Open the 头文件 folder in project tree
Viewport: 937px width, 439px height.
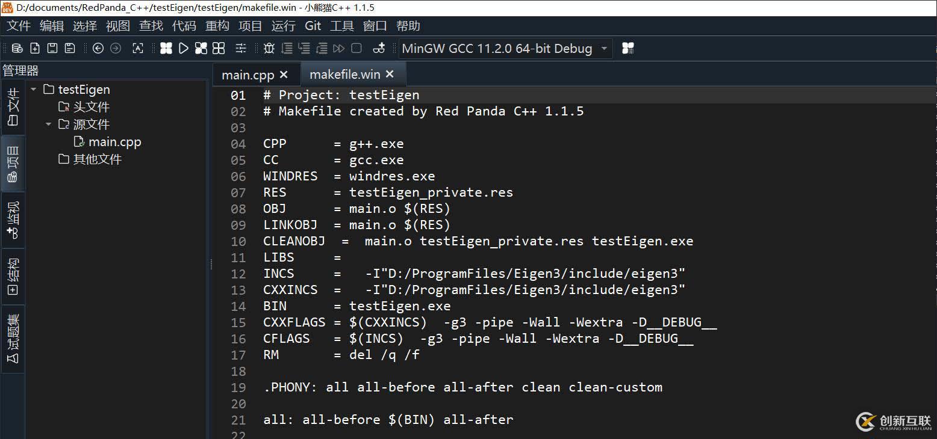91,107
